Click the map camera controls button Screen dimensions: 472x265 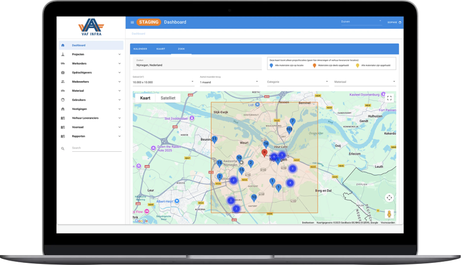389,198
